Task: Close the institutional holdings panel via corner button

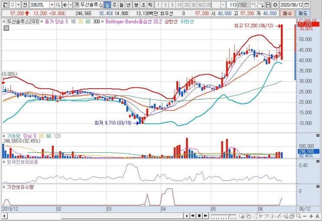Action: 318,186
